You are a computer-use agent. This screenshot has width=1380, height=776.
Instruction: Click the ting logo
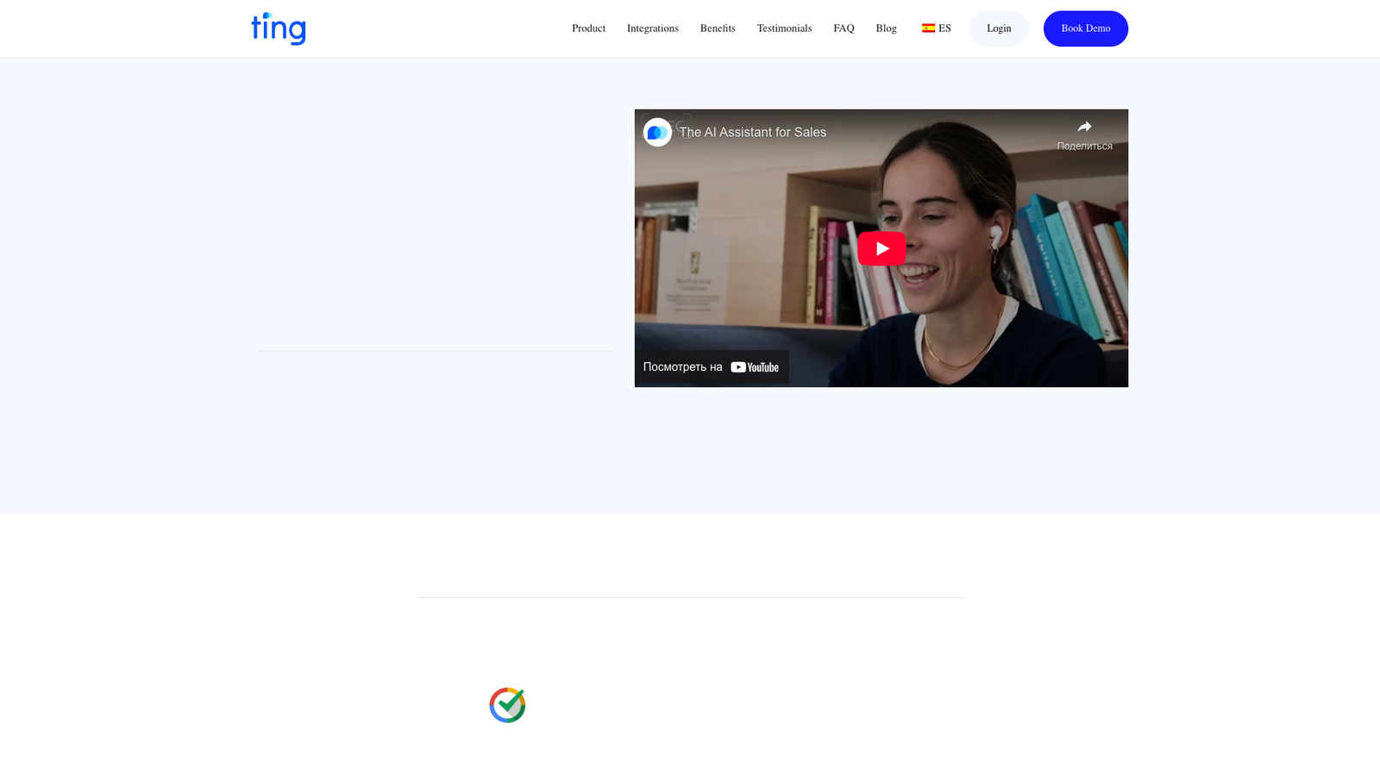coord(279,28)
